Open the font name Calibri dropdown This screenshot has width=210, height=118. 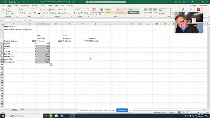[31, 10]
